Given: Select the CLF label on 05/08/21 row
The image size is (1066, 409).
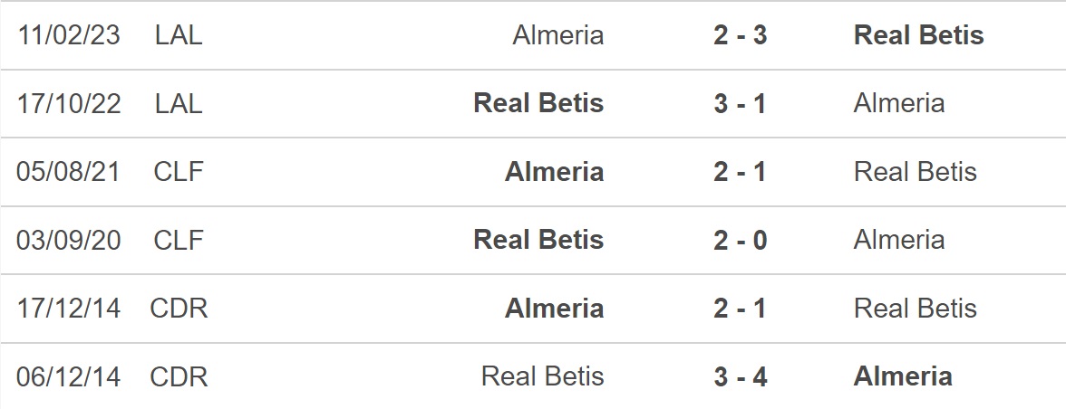Looking at the screenshot, I should [x=179, y=172].
